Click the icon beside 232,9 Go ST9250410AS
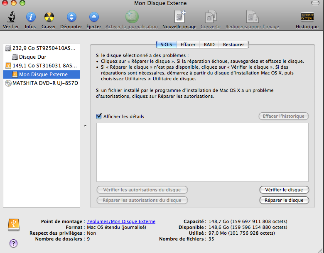This screenshot has height=253, width=324. pyautogui.click(x=8, y=48)
